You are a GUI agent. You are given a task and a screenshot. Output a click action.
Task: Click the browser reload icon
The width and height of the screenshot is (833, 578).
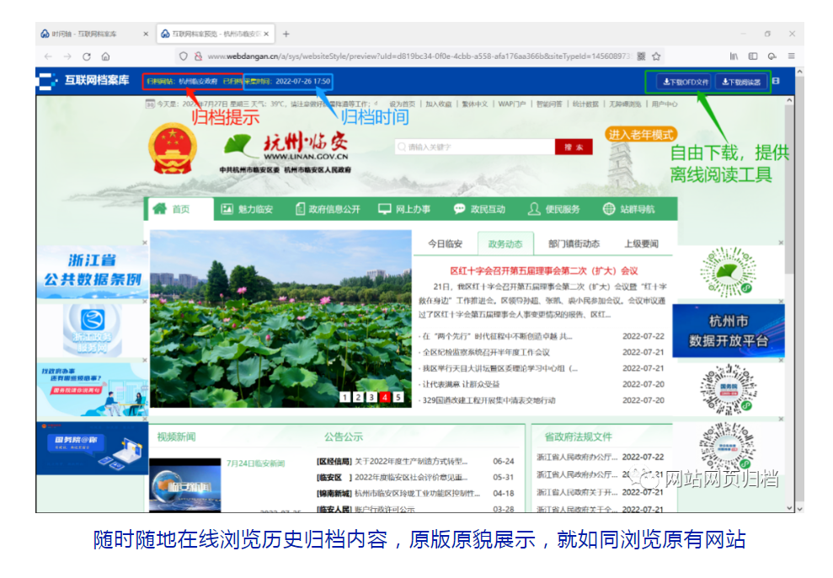click(x=86, y=56)
